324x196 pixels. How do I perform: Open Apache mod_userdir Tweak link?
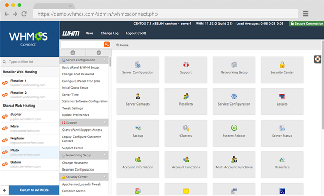pos(81,184)
